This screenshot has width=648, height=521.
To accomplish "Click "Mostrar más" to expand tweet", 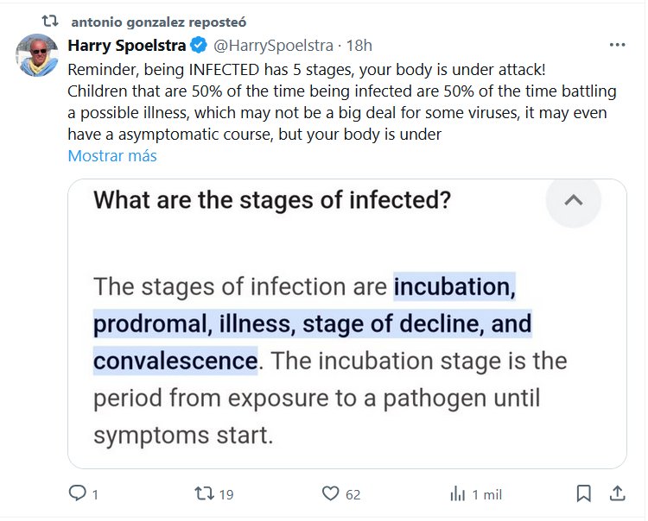I will coord(112,156).
